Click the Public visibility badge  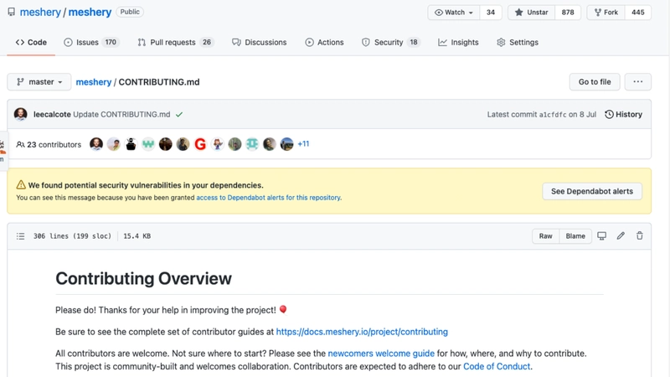[x=130, y=12]
